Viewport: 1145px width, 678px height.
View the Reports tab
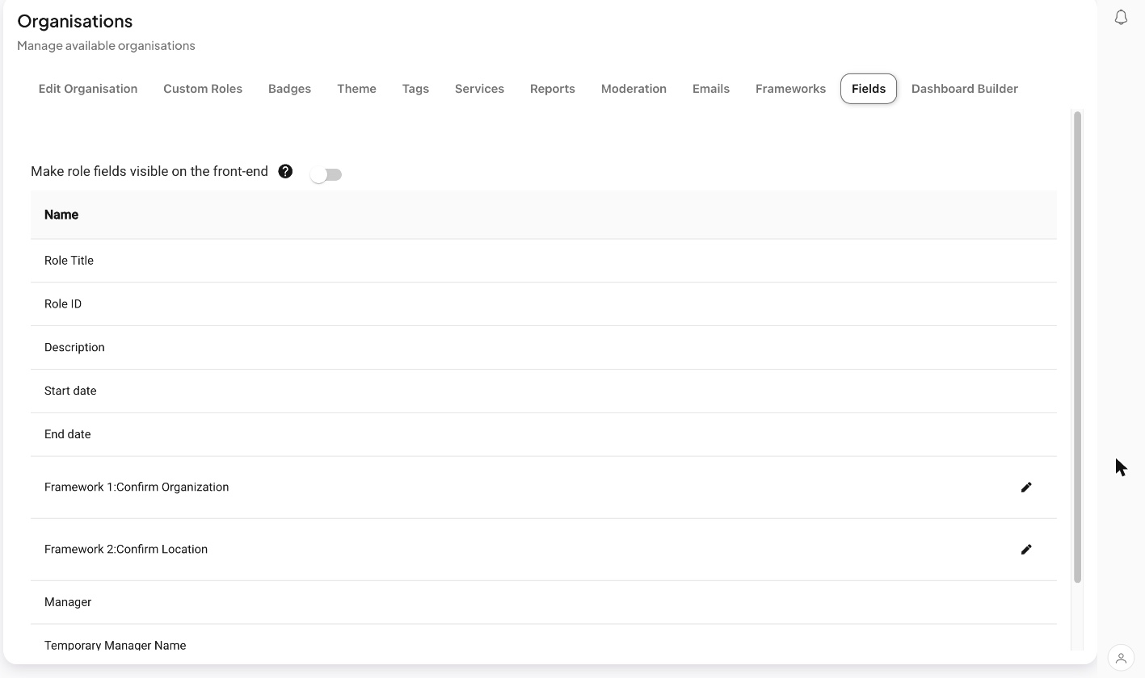coord(553,89)
